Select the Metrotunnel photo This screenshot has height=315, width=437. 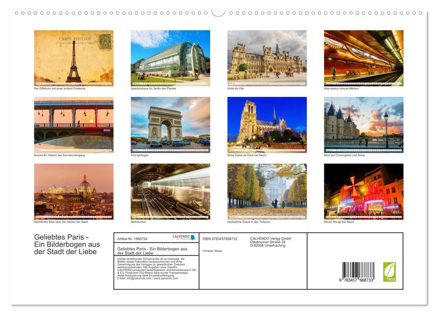pyautogui.click(x=170, y=190)
